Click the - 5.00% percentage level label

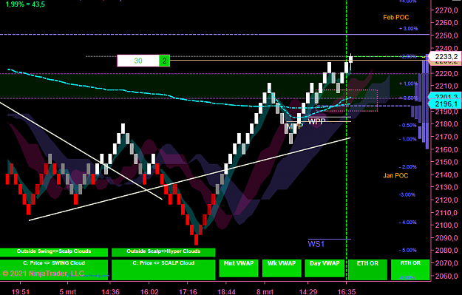[408, 250]
